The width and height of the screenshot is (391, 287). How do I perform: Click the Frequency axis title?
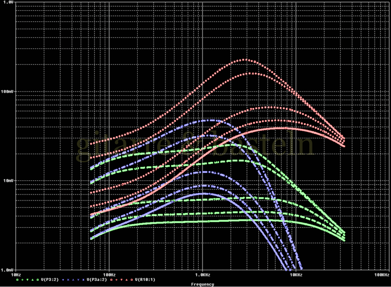pyautogui.click(x=202, y=284)
